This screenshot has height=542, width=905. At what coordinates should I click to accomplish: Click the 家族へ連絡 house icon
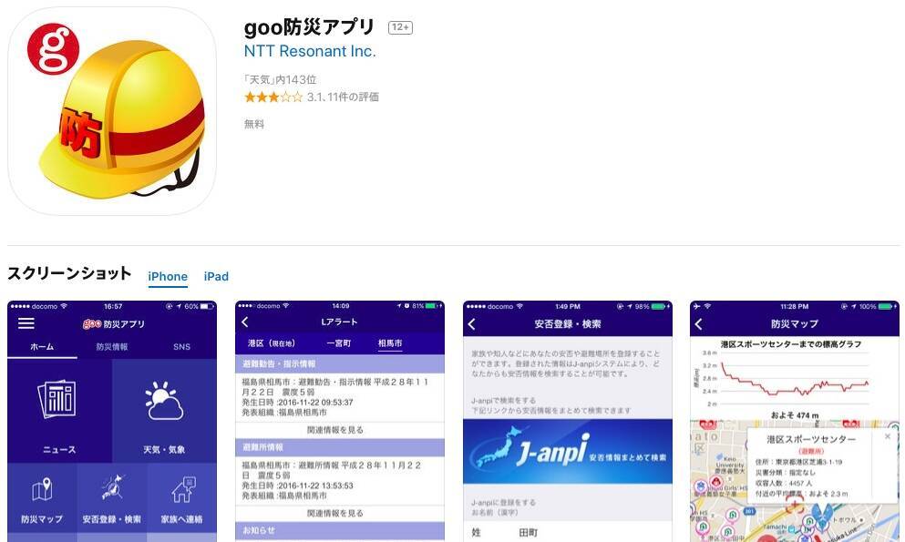click(x=182, y=489)
